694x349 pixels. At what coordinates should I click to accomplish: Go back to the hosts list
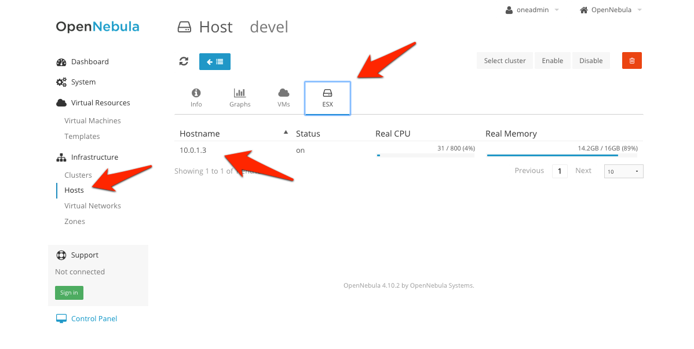tap(215, 61)
